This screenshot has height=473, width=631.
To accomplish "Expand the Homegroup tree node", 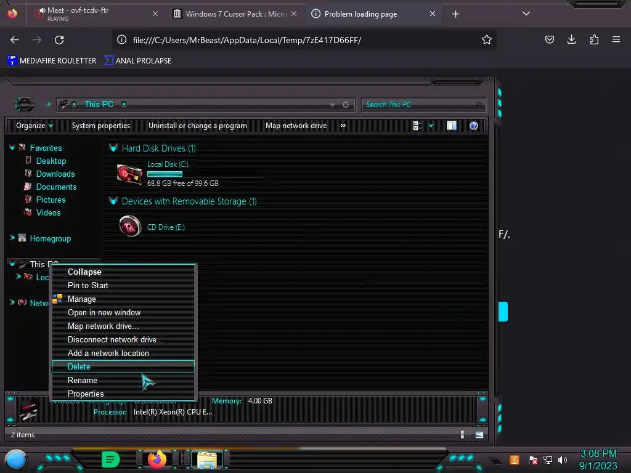I will (12, 238).
